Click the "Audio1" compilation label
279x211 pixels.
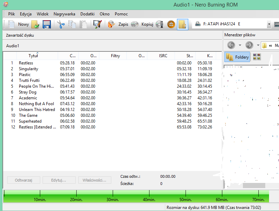13,46
